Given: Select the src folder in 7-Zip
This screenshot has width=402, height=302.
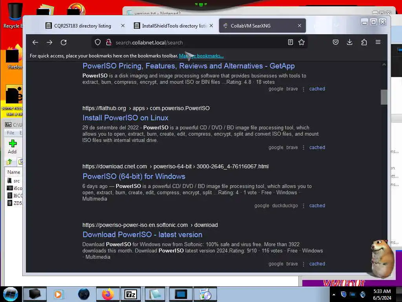Looking at the screenshot, I should [x=14, y=181].
